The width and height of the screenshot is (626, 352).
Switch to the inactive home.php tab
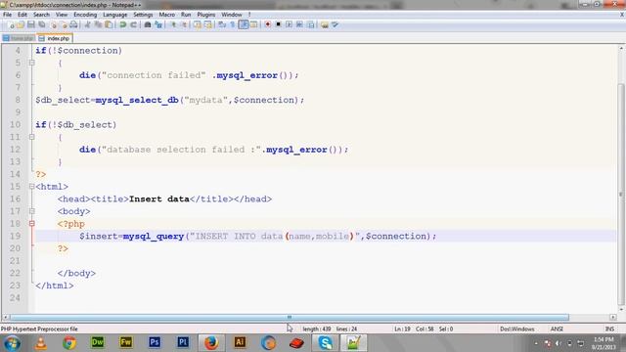point(19,38)
